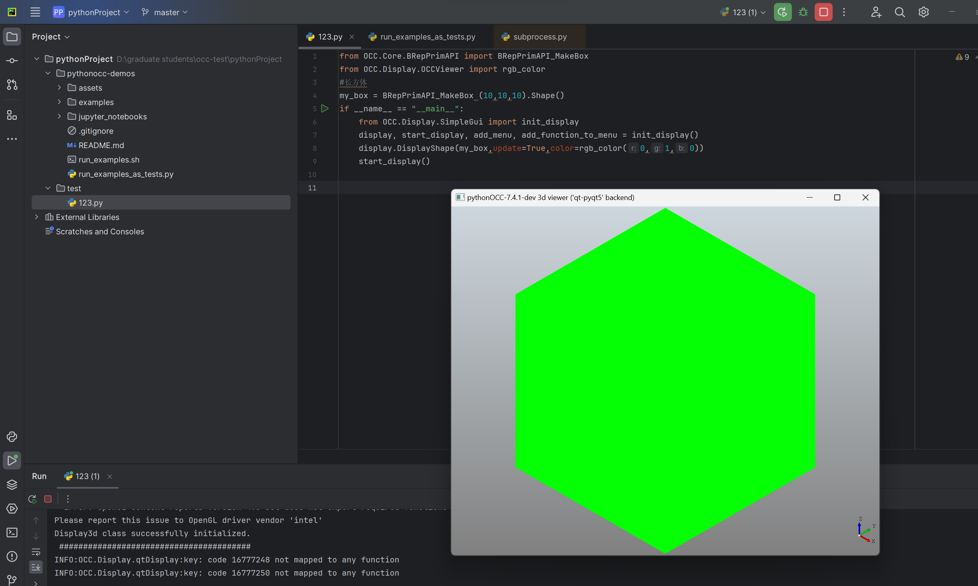Select run_examples_as_tests.py in tree
Viewport: 978px width, 586px height.
click(121, 174)
